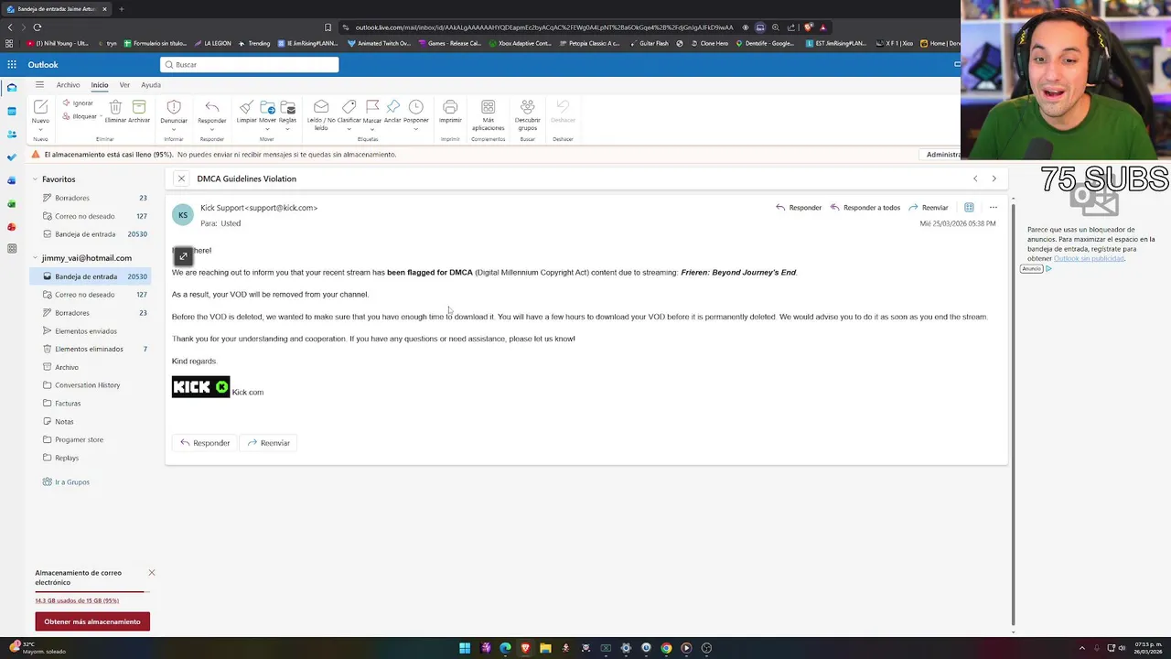The image size is (1171, 659).
Task: Open dropdown arrow under Nuevo
Action: 40,129
